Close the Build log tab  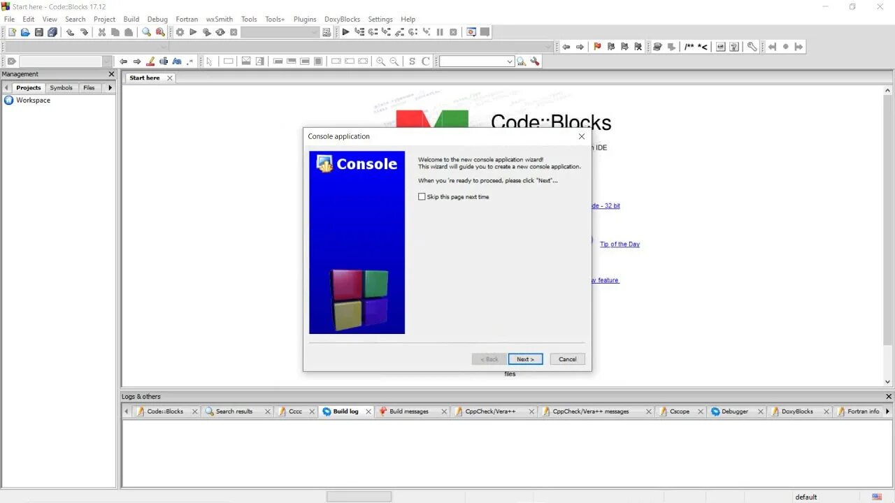coord(368,411)
